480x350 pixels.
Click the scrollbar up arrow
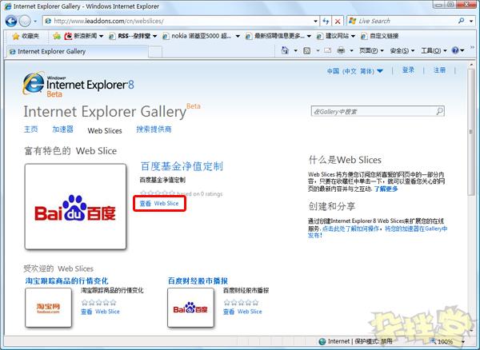tap(471, 65)
